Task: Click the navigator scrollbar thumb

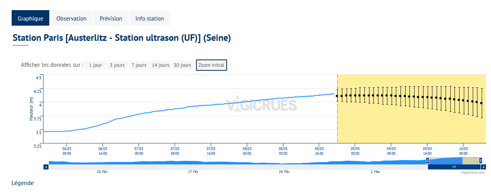Action: pyautogui.click(x=454, y=167)
